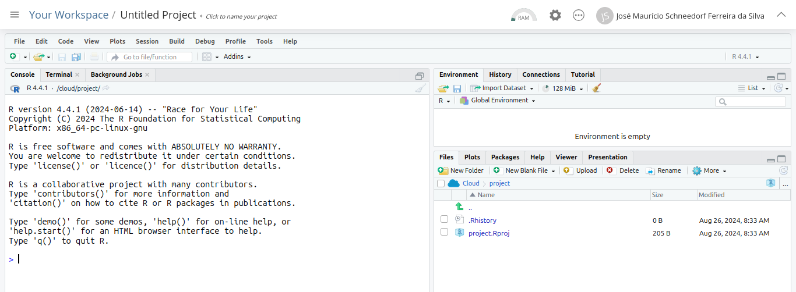Expand the New File dropdown arrow
This screenshot has width=796, height=292.
26,57
